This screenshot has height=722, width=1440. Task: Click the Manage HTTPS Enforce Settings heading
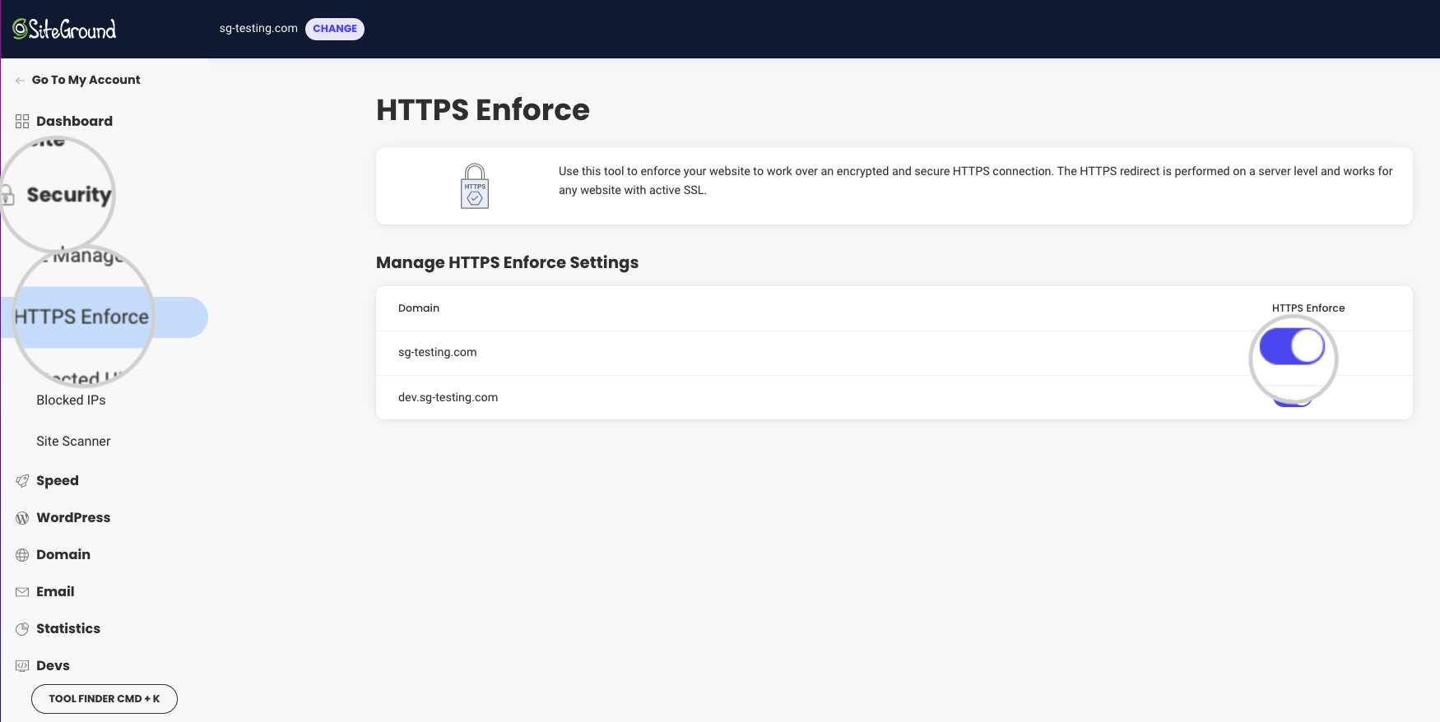click(x=508, y=263)
